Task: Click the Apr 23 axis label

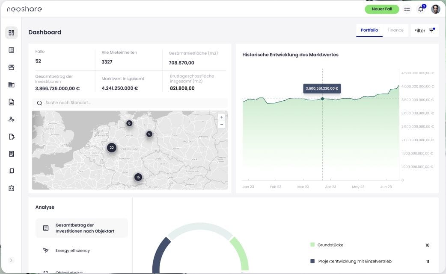Action: (330, 187)
